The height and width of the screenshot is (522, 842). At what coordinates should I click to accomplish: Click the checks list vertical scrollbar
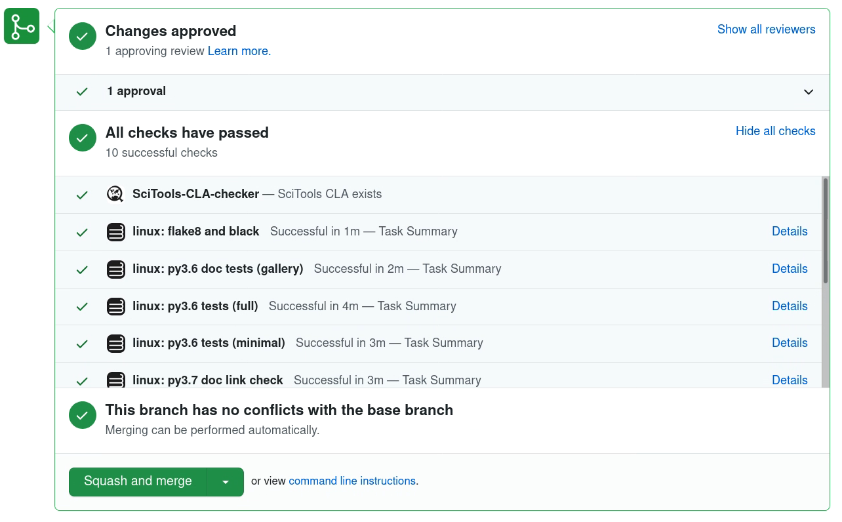pyautogui.click(x=825, y=282)
